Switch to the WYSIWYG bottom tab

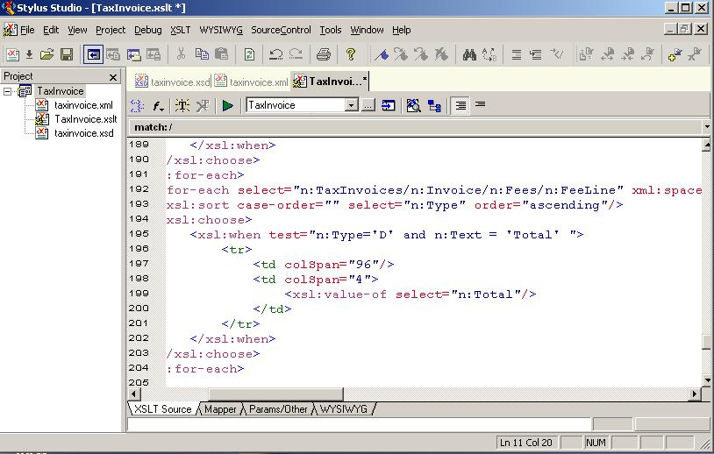344,409
